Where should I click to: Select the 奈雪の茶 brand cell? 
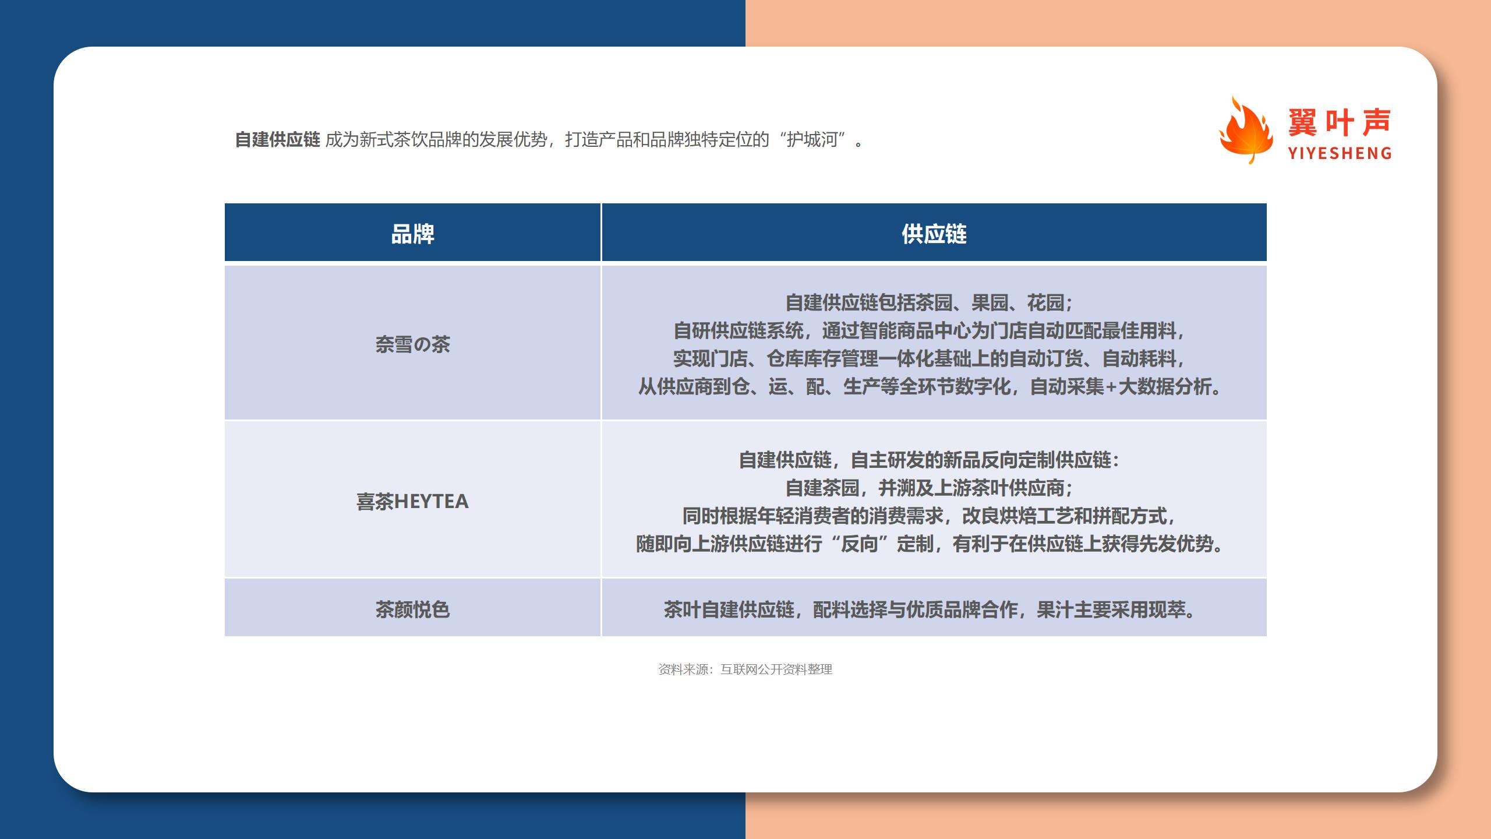[412, 343]
